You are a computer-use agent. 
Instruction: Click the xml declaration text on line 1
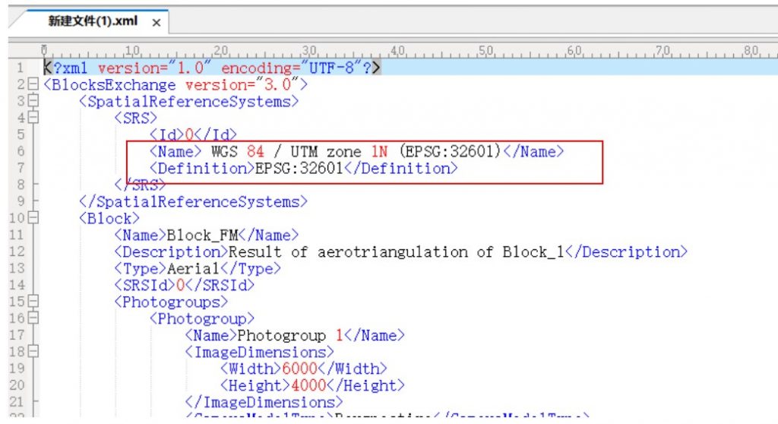(212, 68)
